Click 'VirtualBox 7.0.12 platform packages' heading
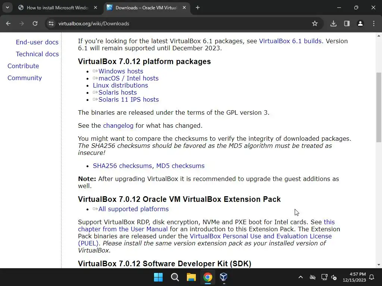Screen dimensions: 382x286 pos(144,61)
